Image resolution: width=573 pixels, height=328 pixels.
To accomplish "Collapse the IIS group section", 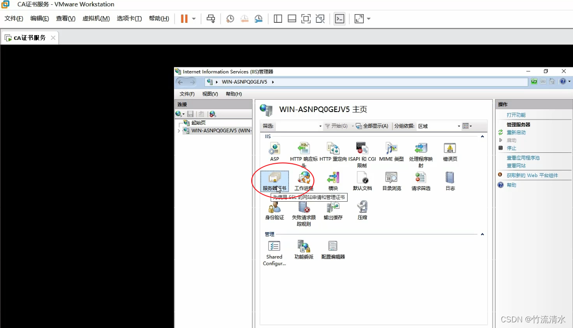I will (482, 137).
